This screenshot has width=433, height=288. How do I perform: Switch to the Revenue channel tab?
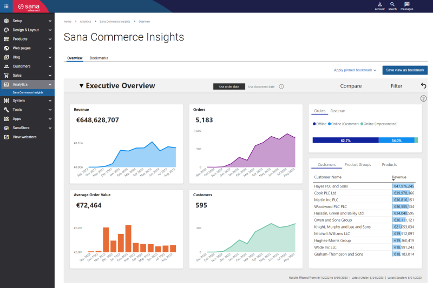(x=337, y=111)
